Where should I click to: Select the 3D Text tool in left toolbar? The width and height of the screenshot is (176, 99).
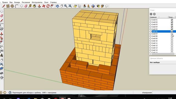pos(2,55)
